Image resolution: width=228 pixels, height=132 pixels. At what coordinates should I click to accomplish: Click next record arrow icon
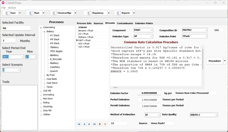tap(90, 124)
